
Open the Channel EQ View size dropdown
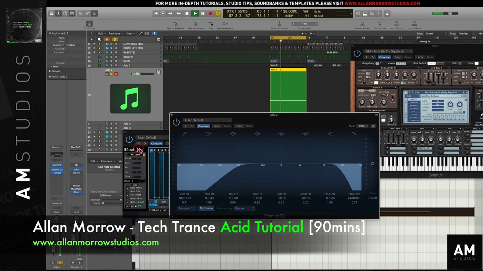363,126
